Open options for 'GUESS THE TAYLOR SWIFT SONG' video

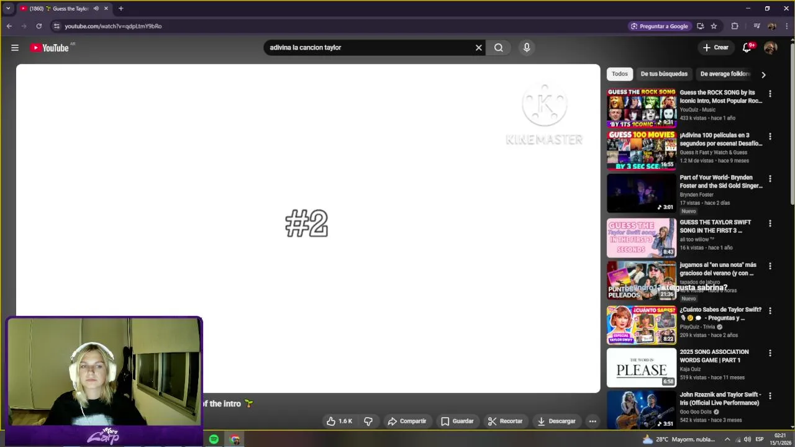(770, 223)
